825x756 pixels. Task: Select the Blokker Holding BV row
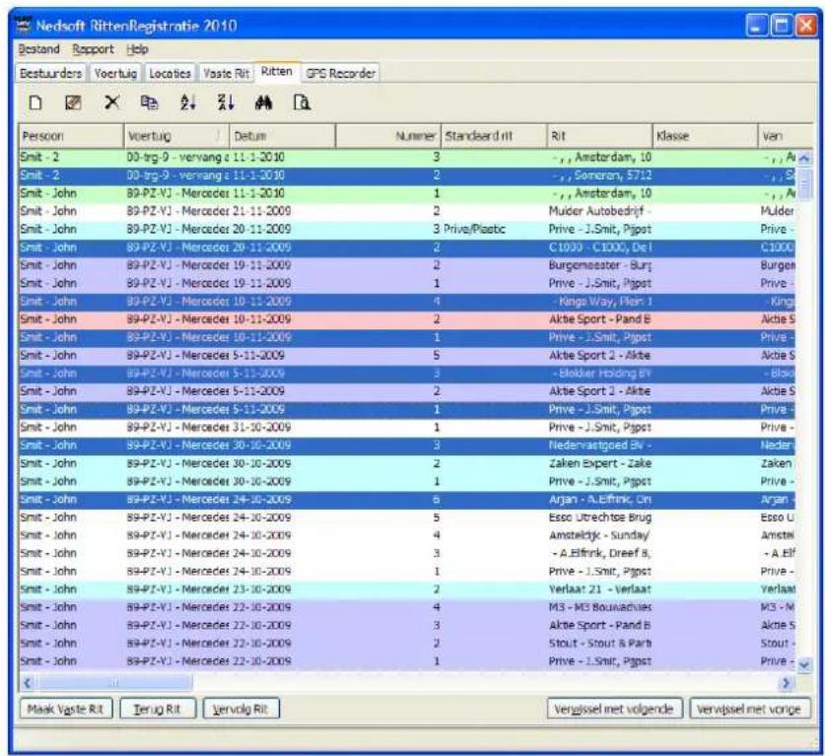pos(408,373)
